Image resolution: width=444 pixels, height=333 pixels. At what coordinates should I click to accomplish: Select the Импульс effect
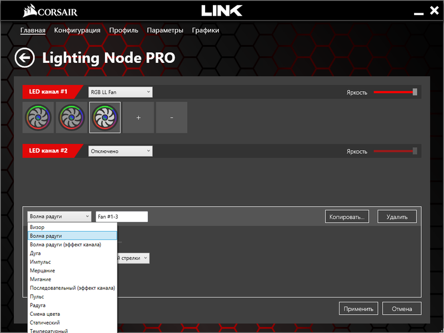click(x=72, y=262)
